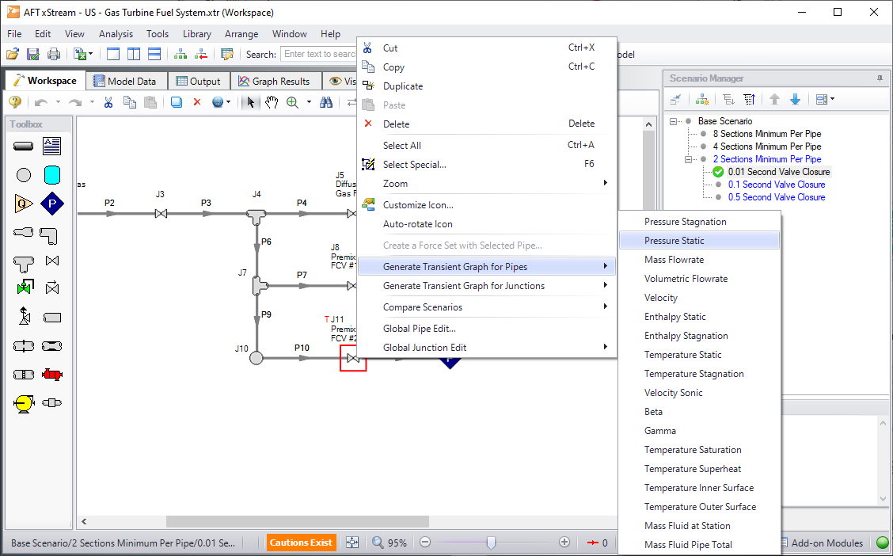Click the binoculars find icon

click(x=326, y=102)
